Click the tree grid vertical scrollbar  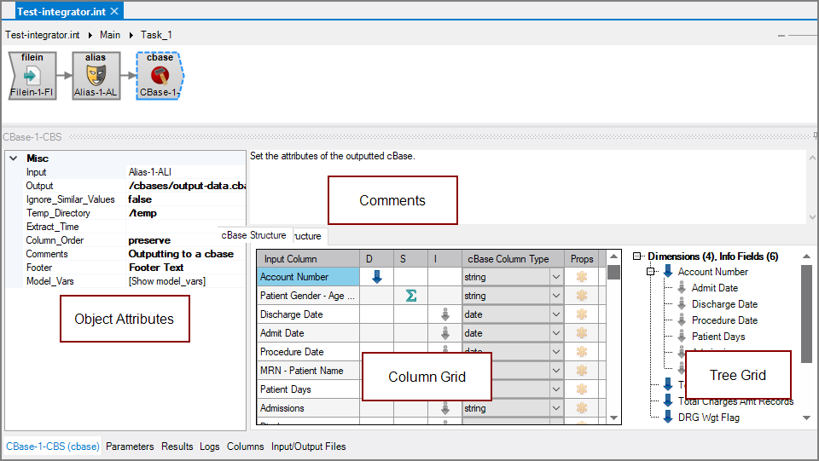click(x=806, y=315)
